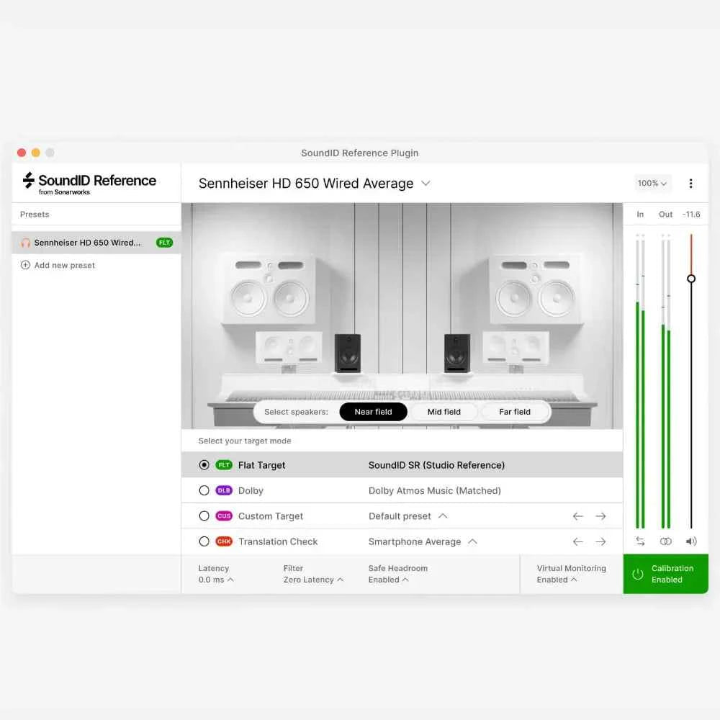
Task: Click the green FLT badge on the preset
Action: [164, 243]
